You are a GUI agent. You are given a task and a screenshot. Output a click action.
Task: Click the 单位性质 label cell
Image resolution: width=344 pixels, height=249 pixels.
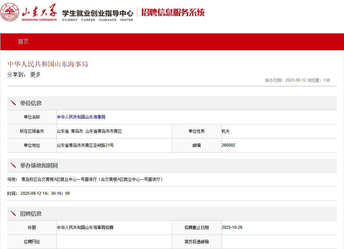pyautogui.click(x=196, y=131)
